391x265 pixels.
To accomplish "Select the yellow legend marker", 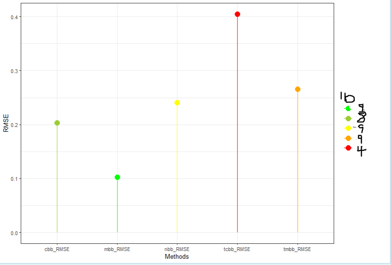I will 348,128.
